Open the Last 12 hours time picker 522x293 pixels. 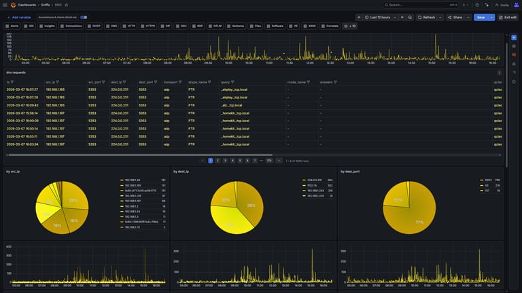coord(380,17)
